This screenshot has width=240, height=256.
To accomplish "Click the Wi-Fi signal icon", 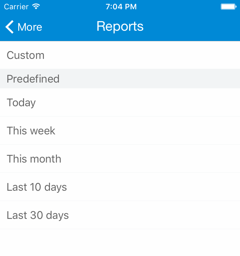I will click(x=36, y=6).
